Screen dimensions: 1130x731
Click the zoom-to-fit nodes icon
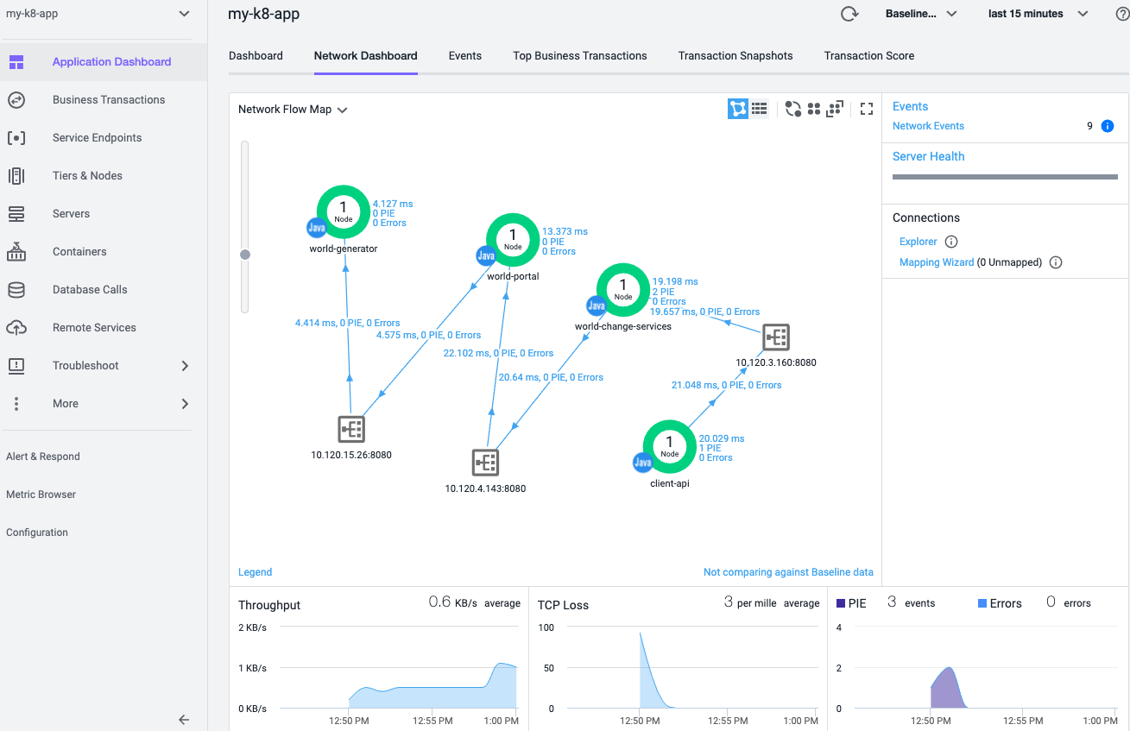pos(834,109)
